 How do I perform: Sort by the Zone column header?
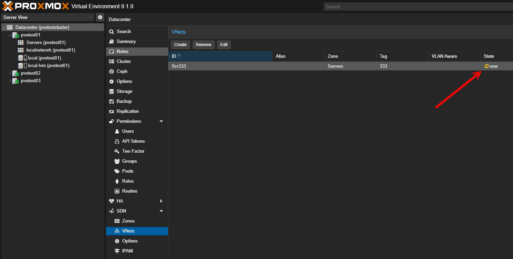pos(350,56)
